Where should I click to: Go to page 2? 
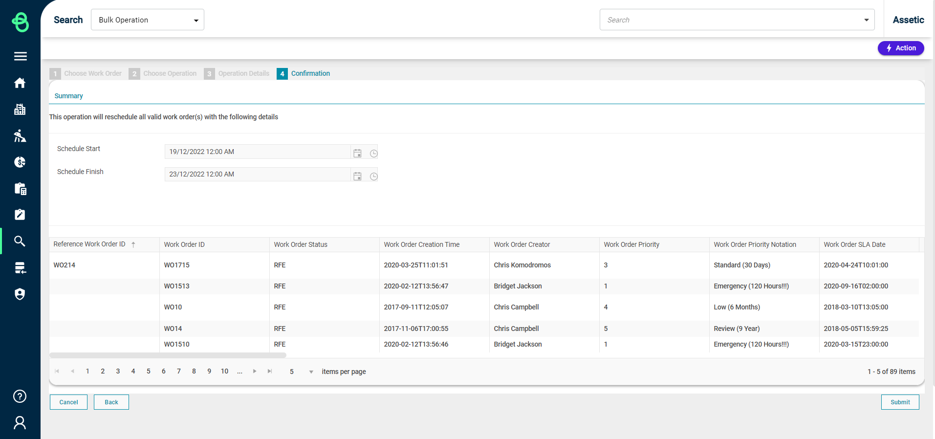(x=103, y=371)
